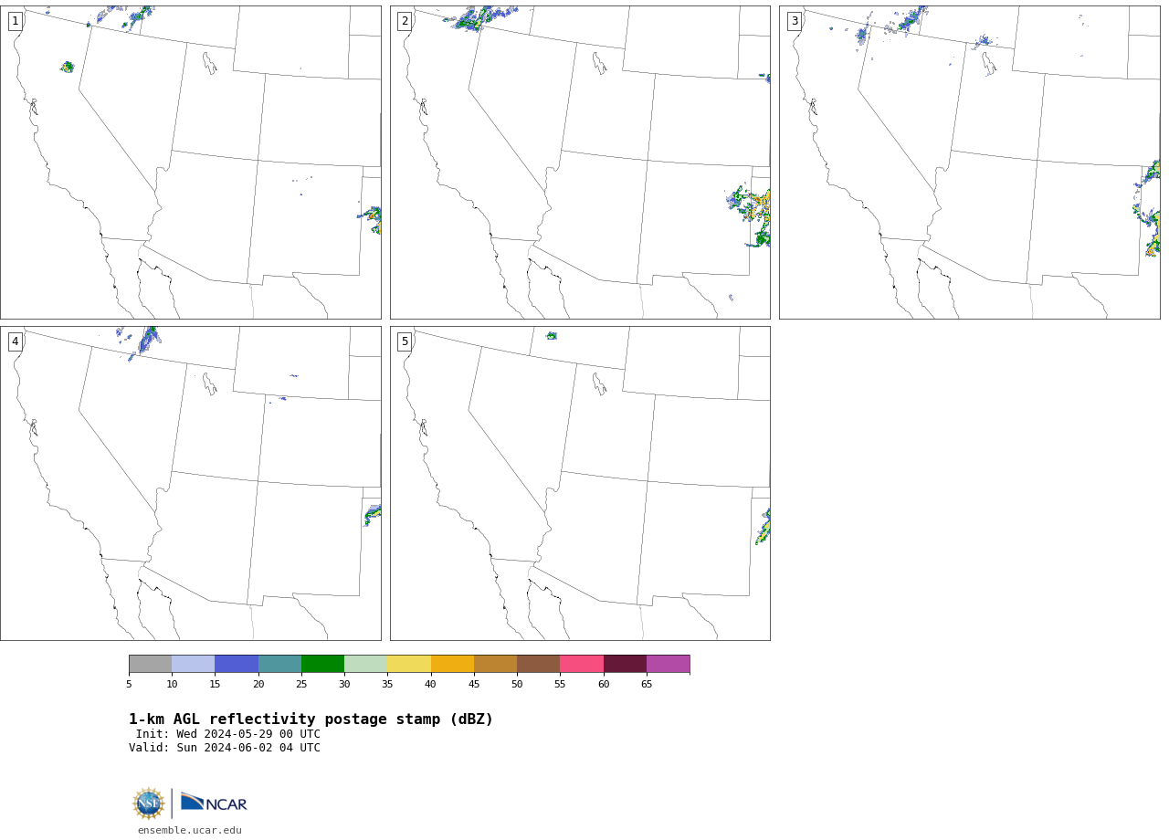
Task: Click the panel number 2 label
Action: tap(405, 21)
